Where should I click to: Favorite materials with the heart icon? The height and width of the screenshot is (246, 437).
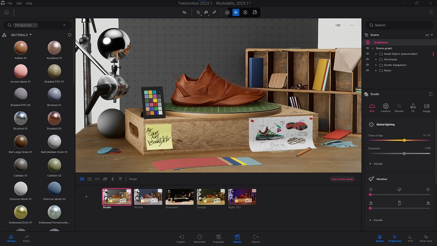point(70,35)
